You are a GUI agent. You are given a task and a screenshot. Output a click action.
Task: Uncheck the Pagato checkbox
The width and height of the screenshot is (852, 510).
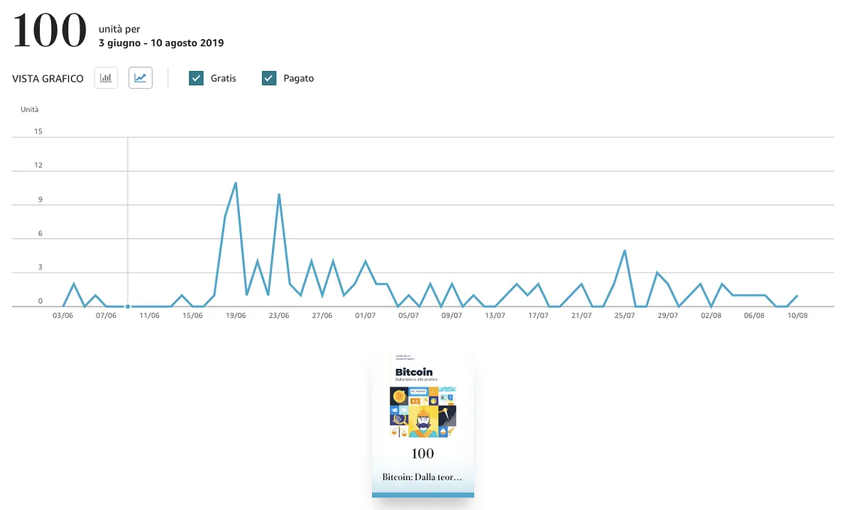[268, 78]
